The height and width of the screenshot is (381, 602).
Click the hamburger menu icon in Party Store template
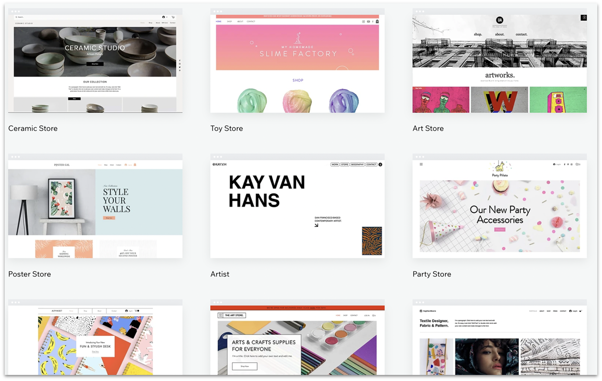click(421, 164)
